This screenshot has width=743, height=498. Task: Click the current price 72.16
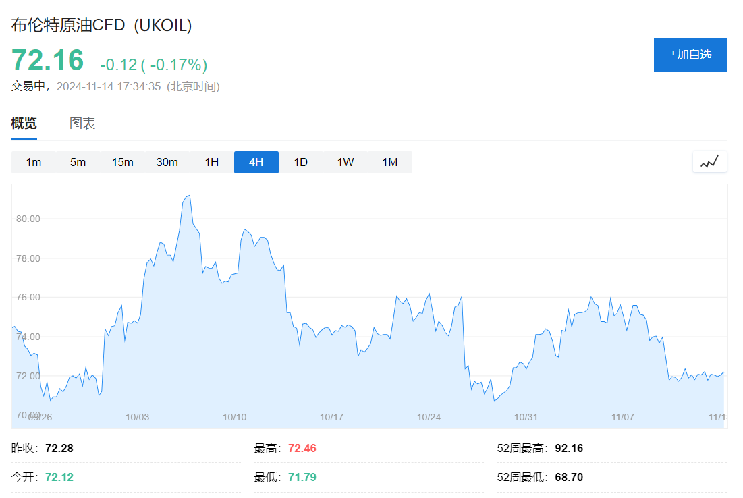click(x=48, y=60)
